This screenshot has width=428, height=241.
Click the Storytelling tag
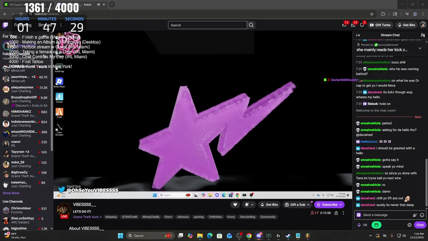pyautogui.click(x=247, y=217)
